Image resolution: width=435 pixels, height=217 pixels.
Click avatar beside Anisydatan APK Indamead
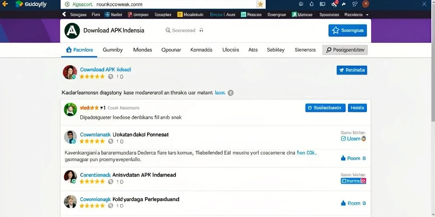coord(70,177)
